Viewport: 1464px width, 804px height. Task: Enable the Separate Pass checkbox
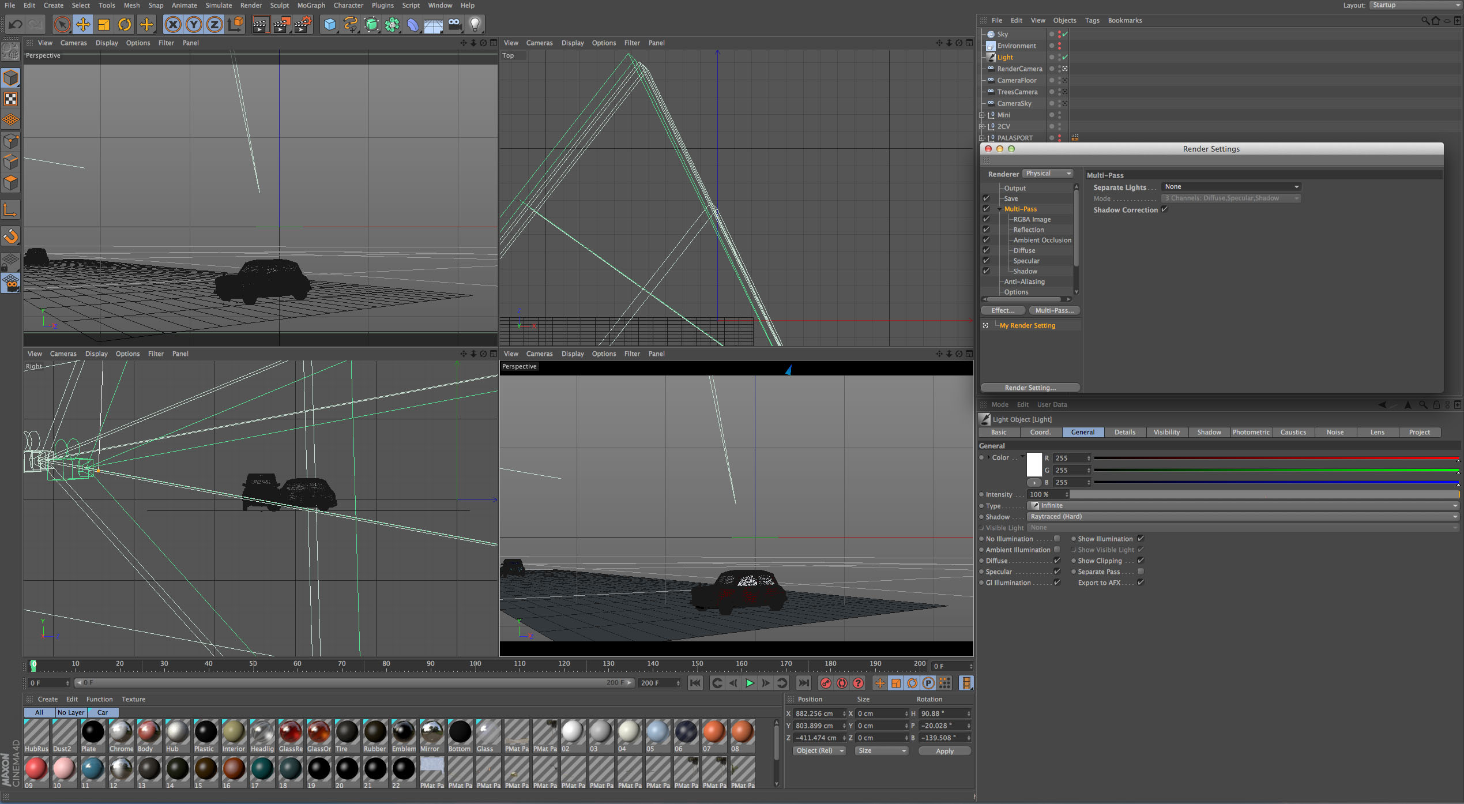1141,572
